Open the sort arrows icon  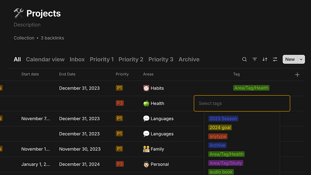[265, 59]
